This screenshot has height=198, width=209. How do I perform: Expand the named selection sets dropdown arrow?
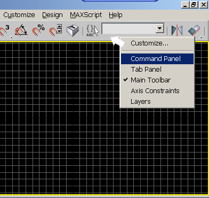pyautogui.click(x=160, y=28)
